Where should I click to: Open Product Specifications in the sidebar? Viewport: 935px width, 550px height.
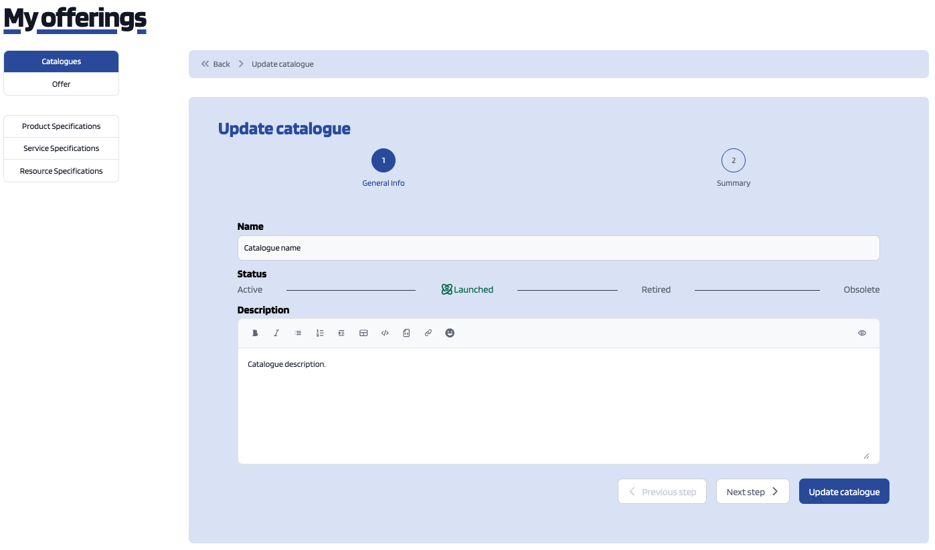[61, 126]
